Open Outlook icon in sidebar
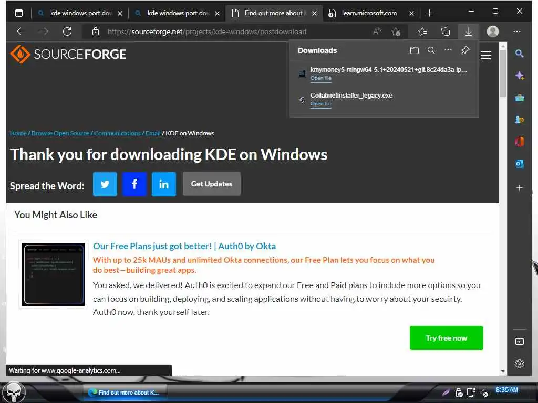538x403 pixels. [x=520, y=164]
